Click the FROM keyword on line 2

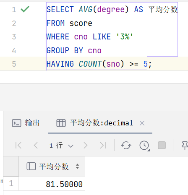tap(55, 23)
